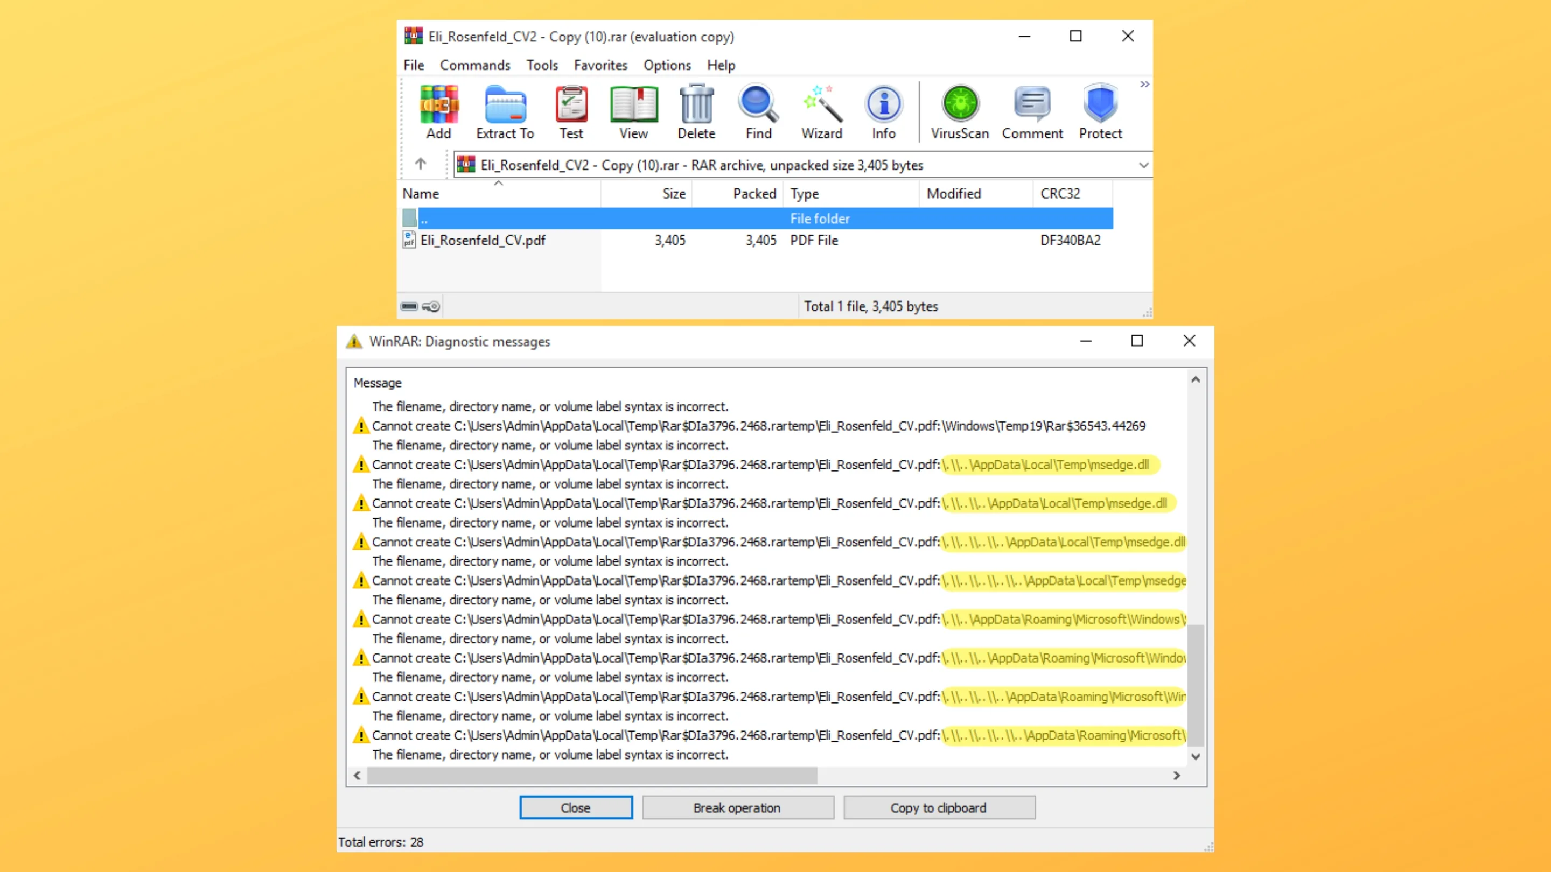Screen dimensions: 1551x872
Task: Click the drive icon in status bar
Action: pos(409,306)
